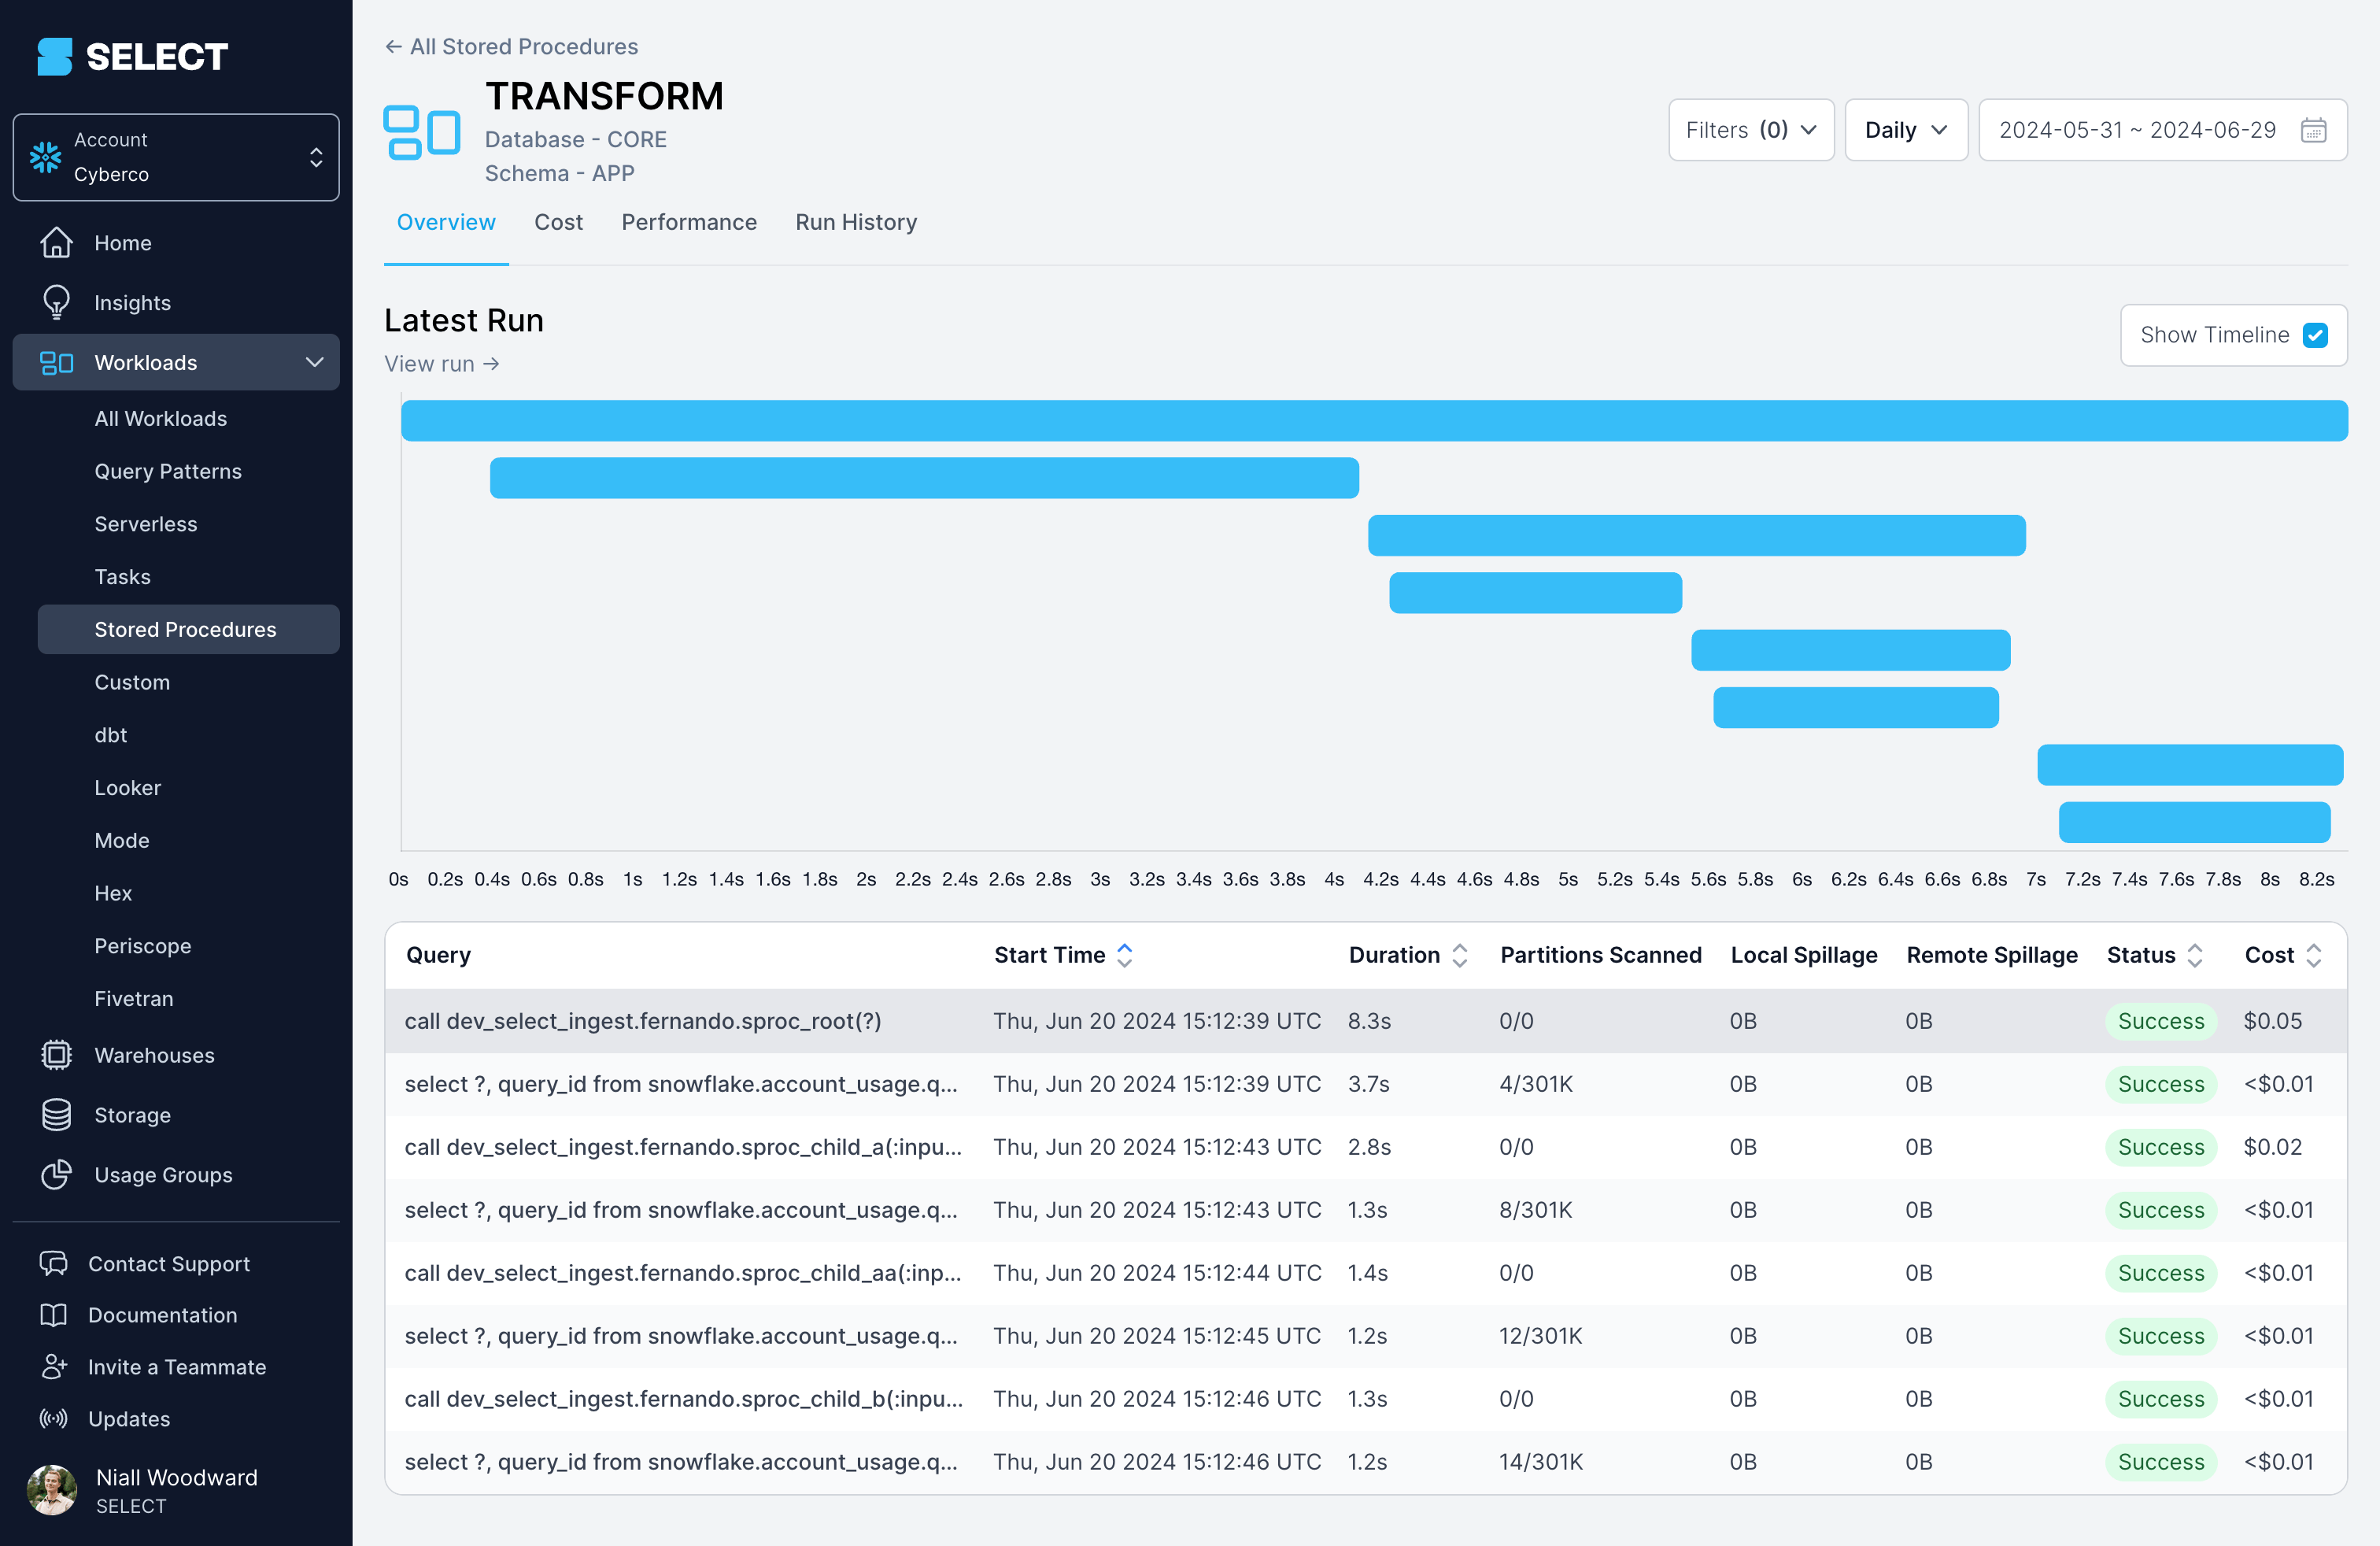The width and height of the screenshot is (2380, 1546).
Task: Click the View run link
Action: tap(442, 364)
